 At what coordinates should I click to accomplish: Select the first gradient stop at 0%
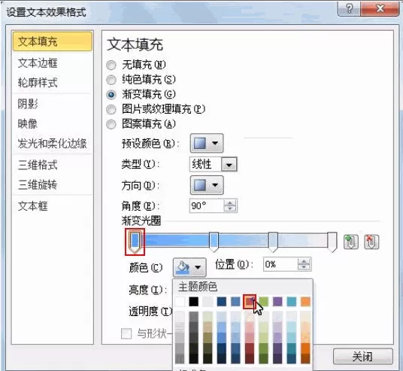coord(135,242)
